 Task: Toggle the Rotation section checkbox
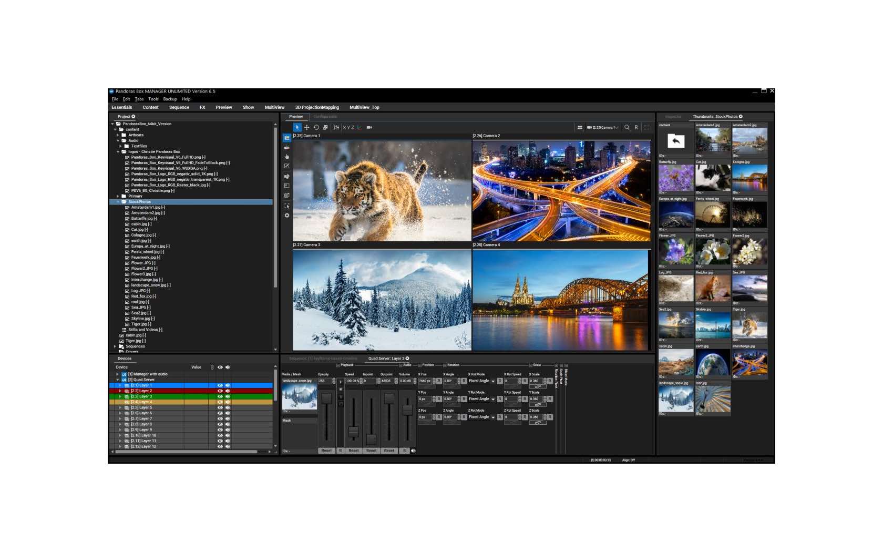[x=445, y=365]
